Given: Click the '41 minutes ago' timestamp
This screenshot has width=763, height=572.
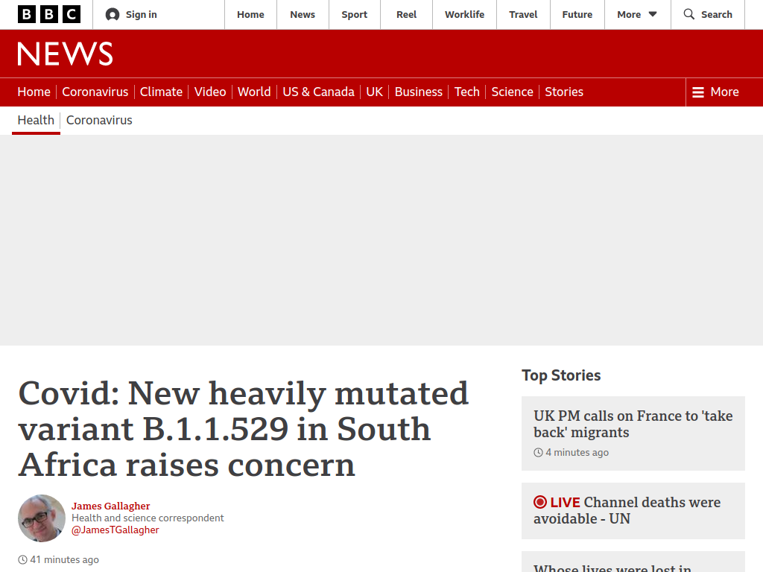Looking at the screenshot, I should [64, 560].
